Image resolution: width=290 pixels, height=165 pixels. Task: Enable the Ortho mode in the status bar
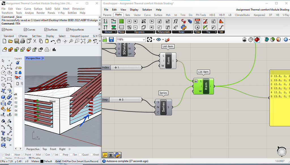(x=64, y=161)
